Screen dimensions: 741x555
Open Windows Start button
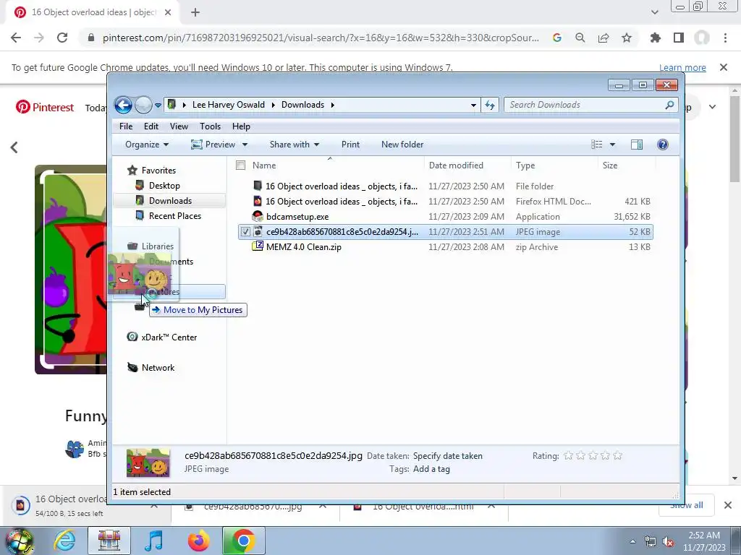[19, 542]
